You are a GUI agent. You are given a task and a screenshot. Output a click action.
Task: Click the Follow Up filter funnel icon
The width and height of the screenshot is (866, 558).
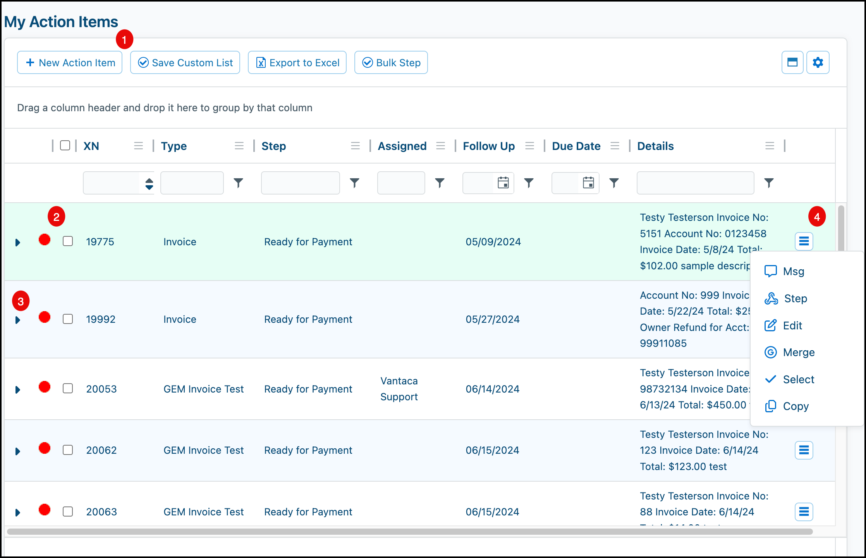point(529,183)
